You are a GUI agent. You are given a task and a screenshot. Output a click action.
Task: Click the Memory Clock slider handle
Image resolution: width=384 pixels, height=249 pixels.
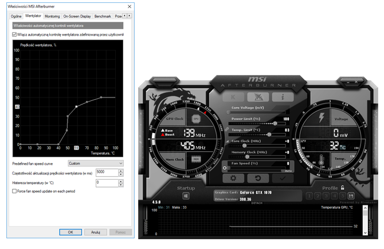(x=247, y=157)
